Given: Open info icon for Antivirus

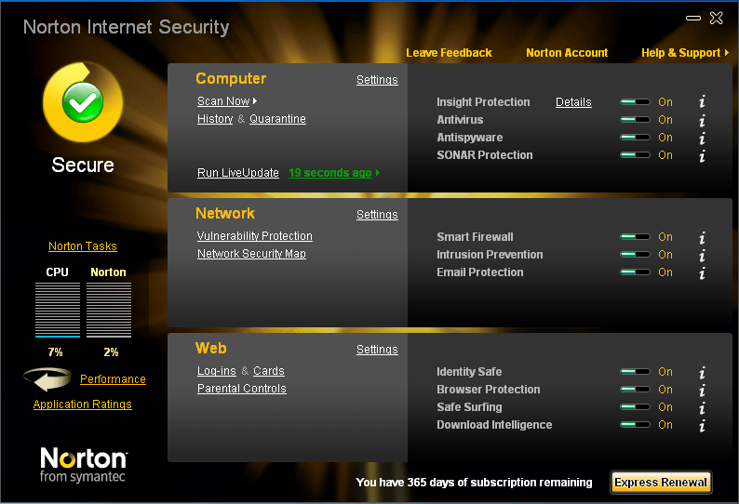Looking at the screenshot, I should [702, 120].
